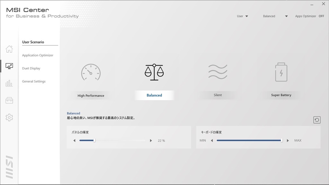Click the Silent waves icon

pyautogui.click(x=218, y=72)
